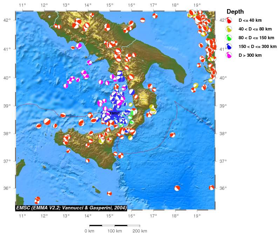Click the red beachball icon in Depth legend
This screenshot has width=280, height=236.
tap(229, 20)
